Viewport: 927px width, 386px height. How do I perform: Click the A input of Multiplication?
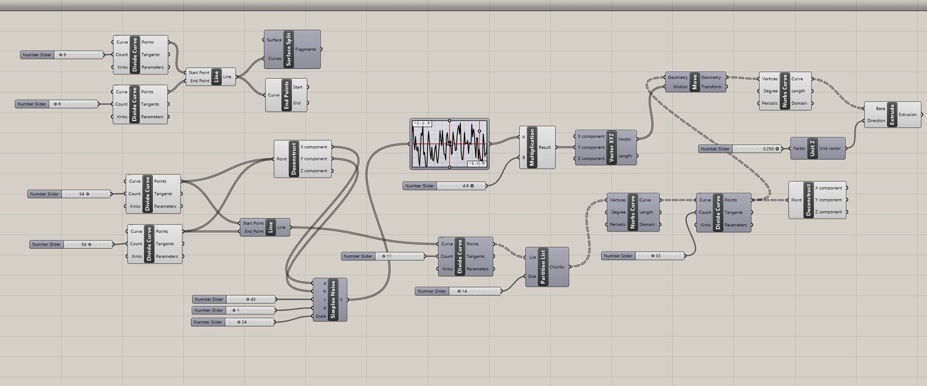tap(523, 137)
